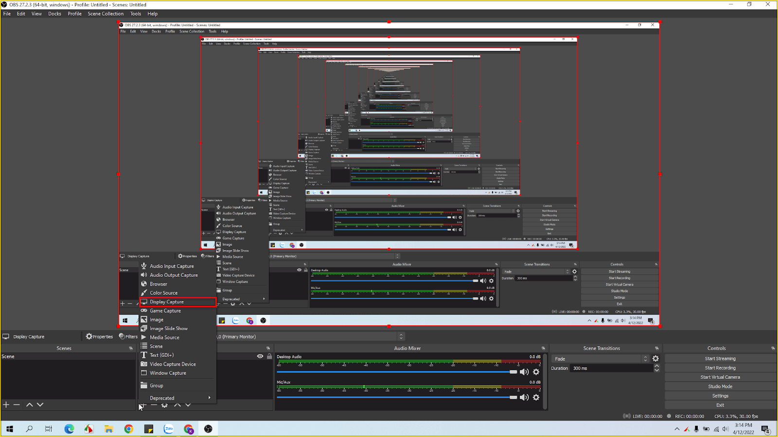The image size is (778, 437).
Task: Undock the Scenes panel
Action: pyautogui.click(x=131, y=348)
